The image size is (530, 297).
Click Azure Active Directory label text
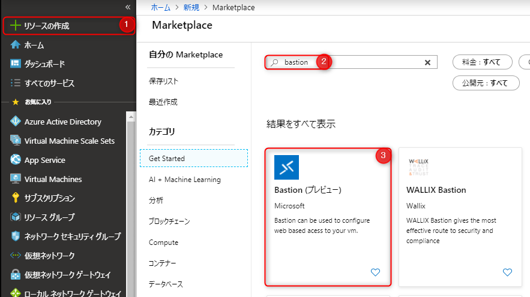63,122
